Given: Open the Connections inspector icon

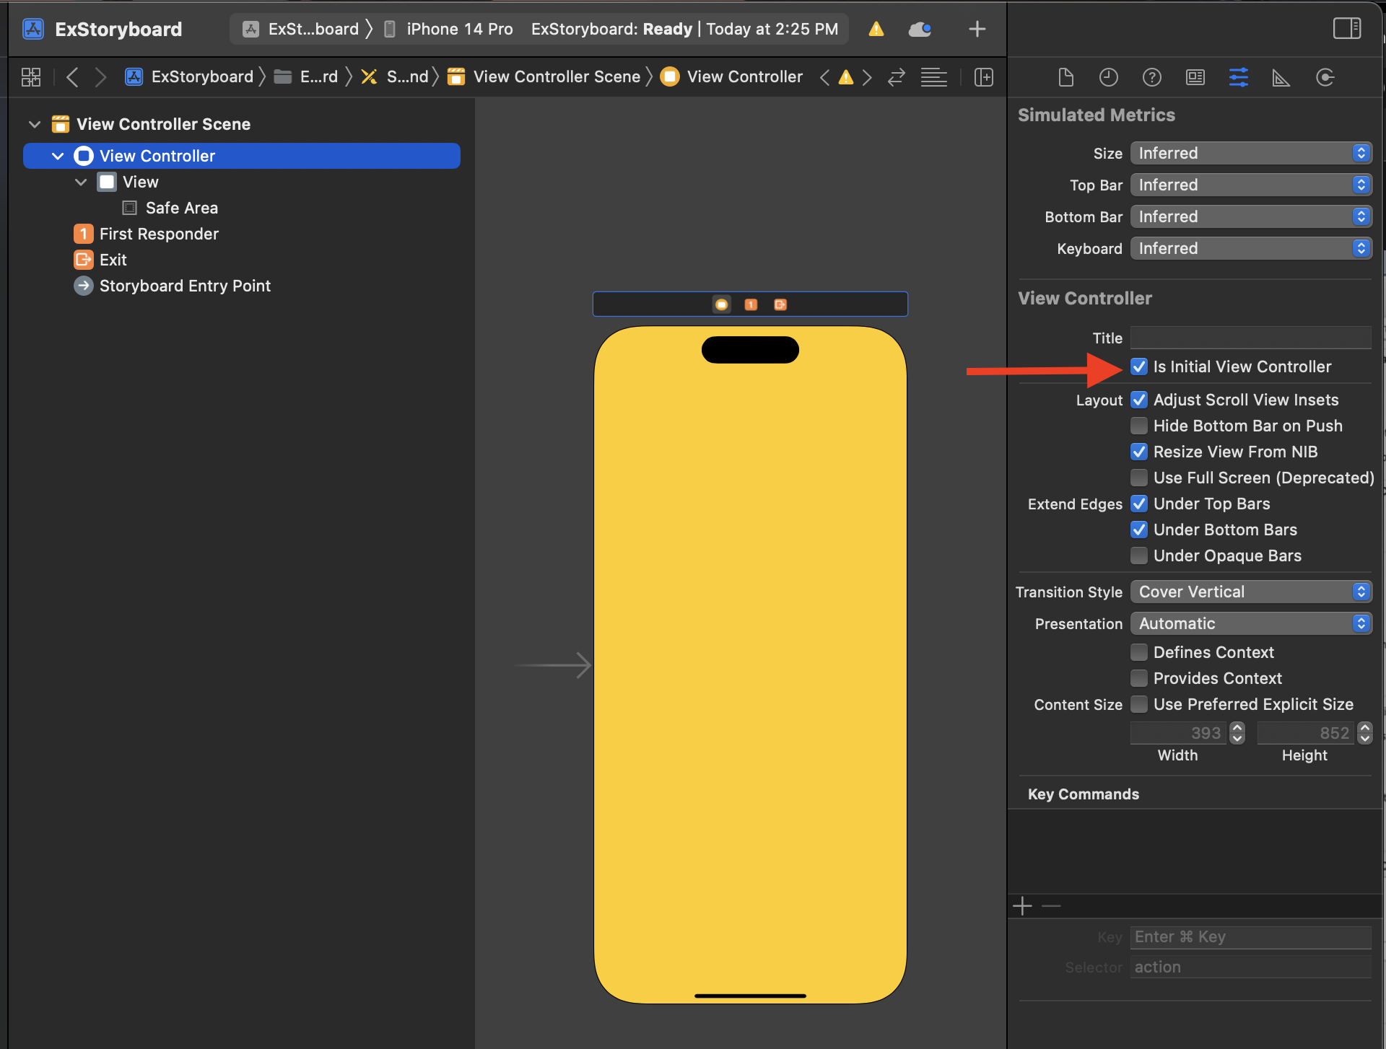Looking at the screenshot, I should [x=1325, y=77].
